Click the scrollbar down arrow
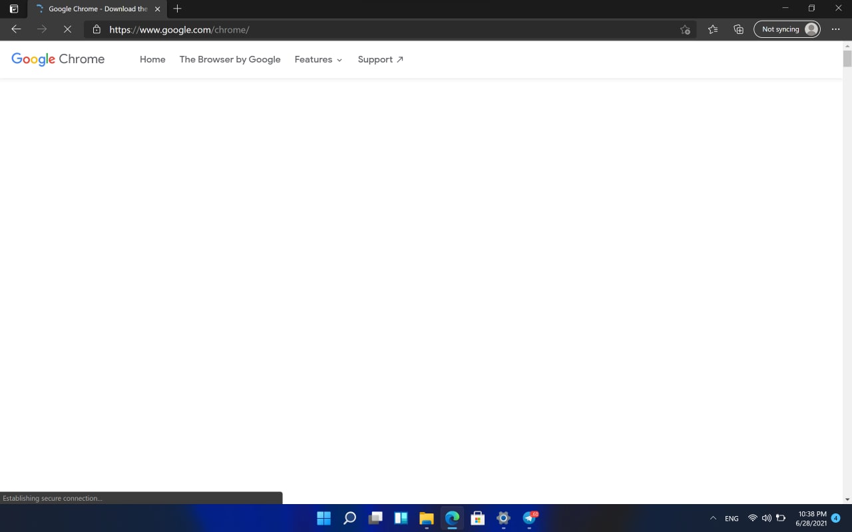This screenshot has height=532, width=852. [847, 499]
